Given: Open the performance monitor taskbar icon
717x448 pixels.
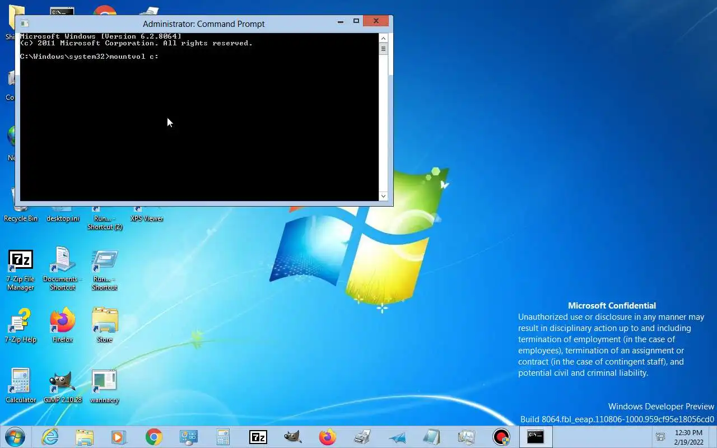Looking at the screenshot, I should click(466, 437).
